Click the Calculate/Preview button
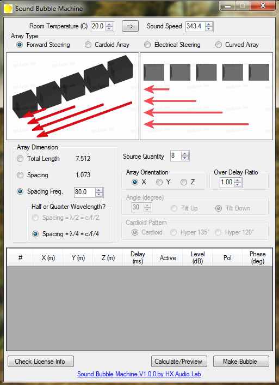This screenshot has width=279, height=385. 179,362
